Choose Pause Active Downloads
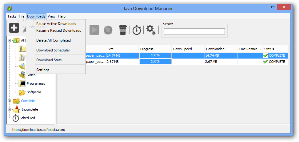The width and height of the screenshot is (299, 142). pos(56,24)
